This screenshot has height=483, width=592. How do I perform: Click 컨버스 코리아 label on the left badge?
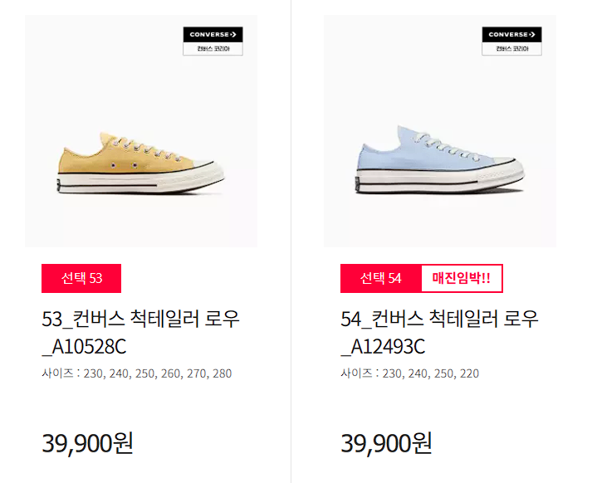point(213,49)
